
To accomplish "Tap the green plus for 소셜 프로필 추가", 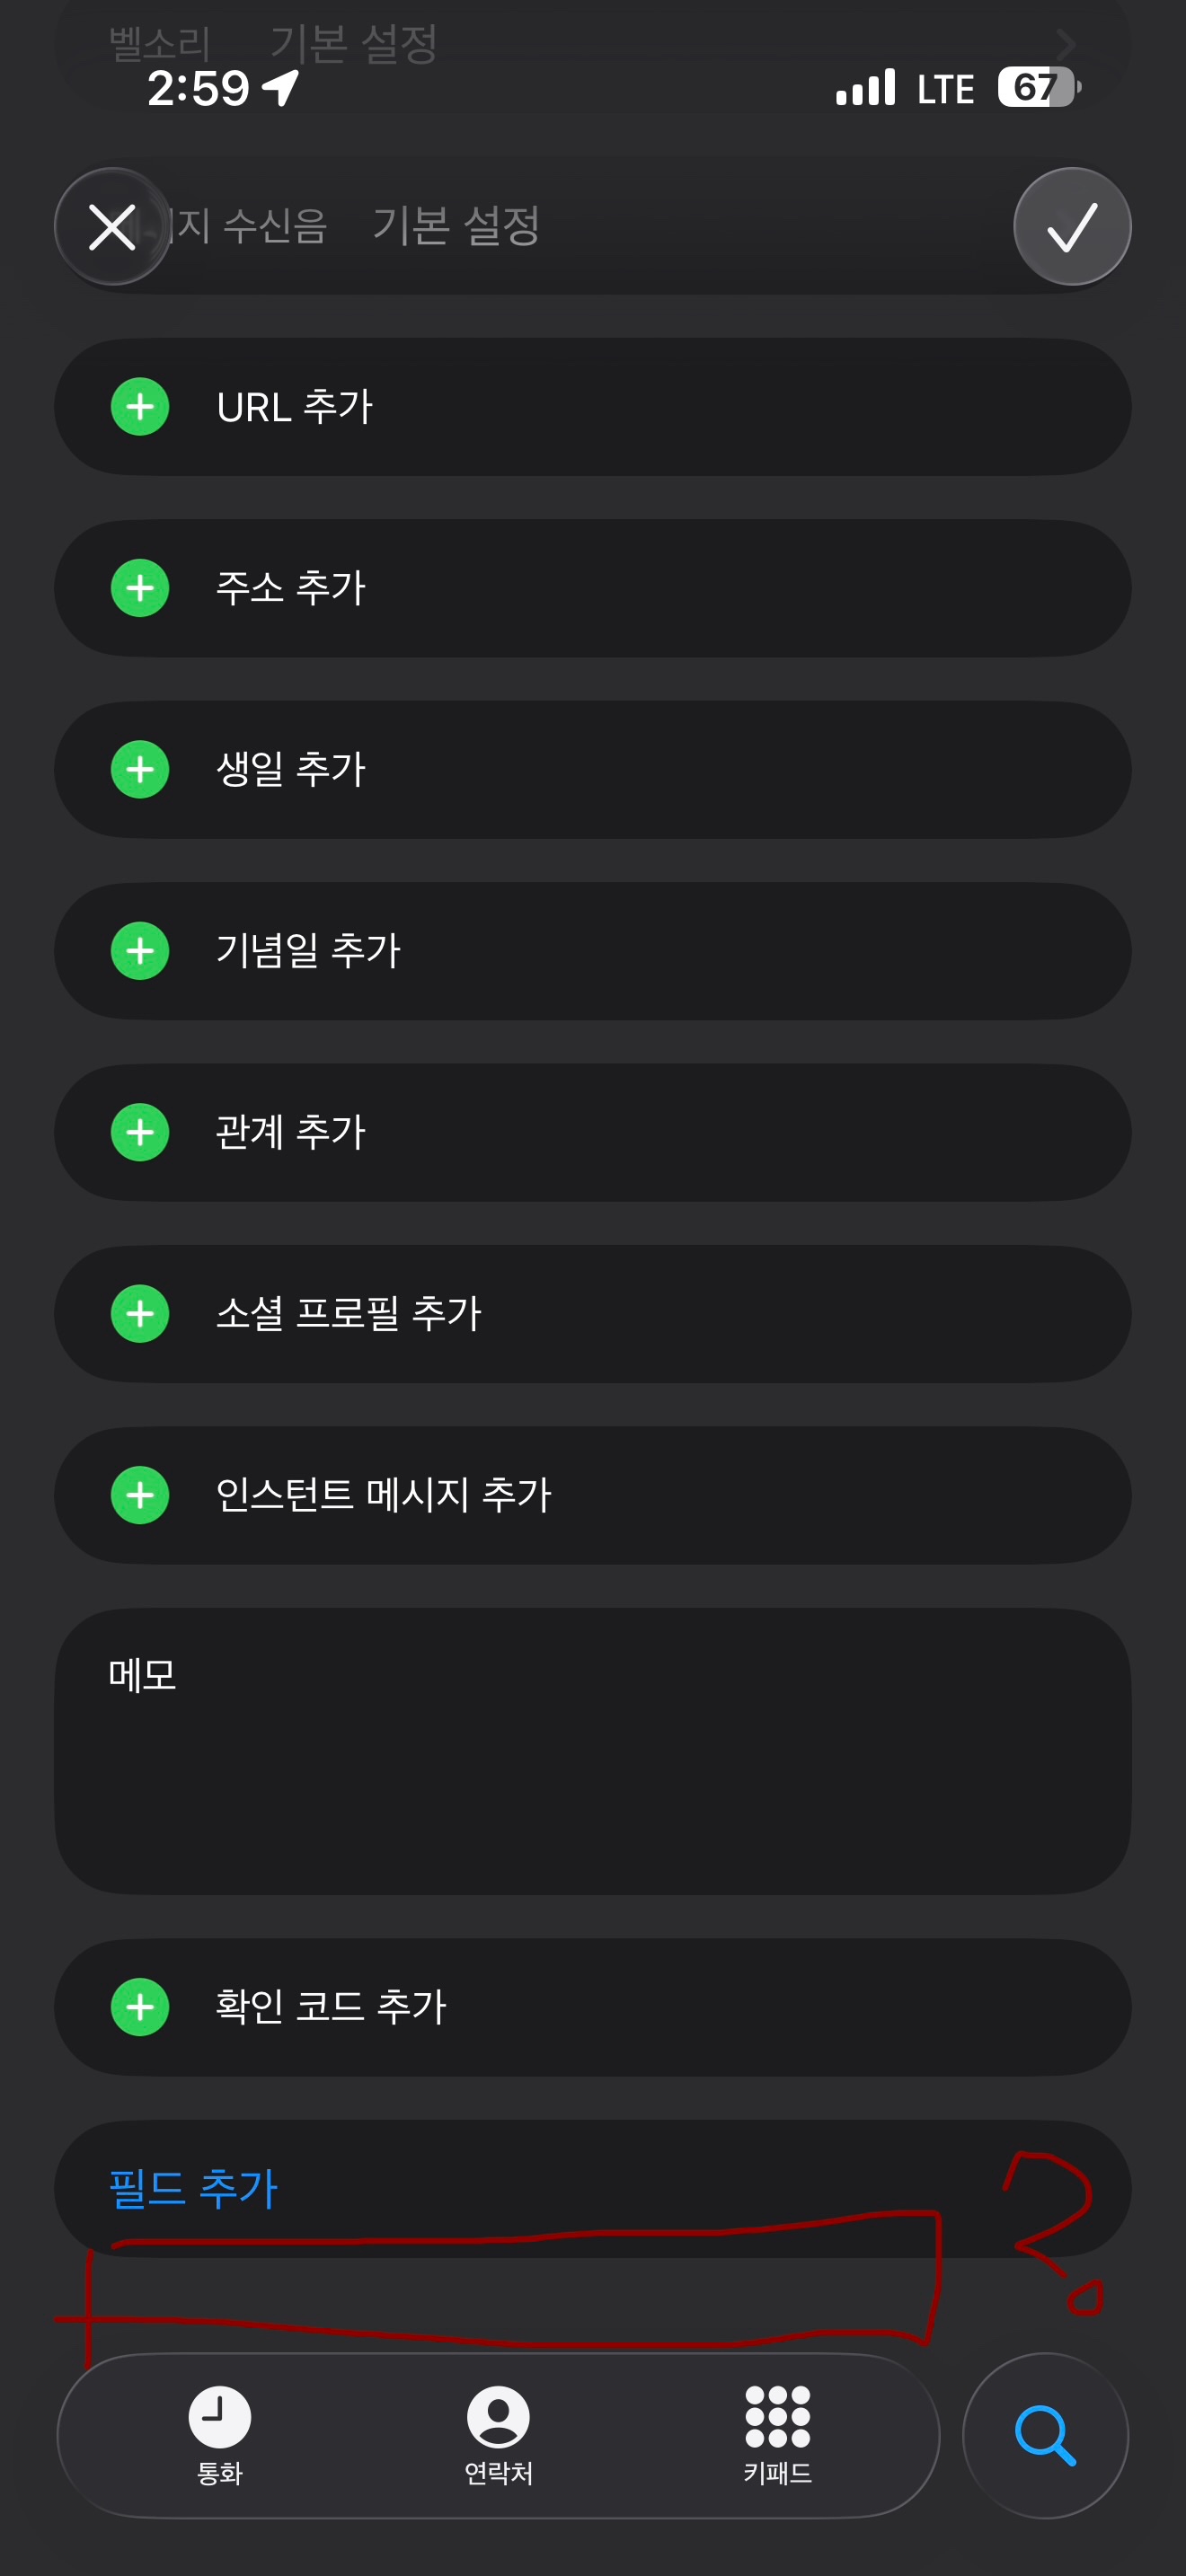I will (x=140, y=1313).
